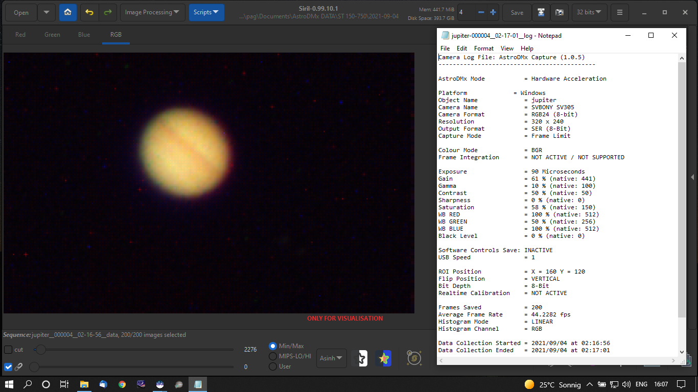Open Notepad View menu
The image size is (698, 392).
point(507,48)
